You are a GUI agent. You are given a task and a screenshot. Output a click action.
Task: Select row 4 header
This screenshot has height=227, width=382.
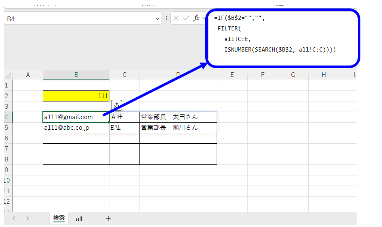click(6, 117)
